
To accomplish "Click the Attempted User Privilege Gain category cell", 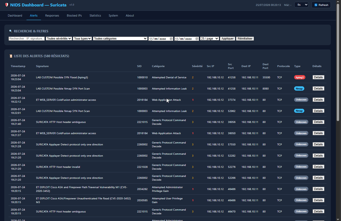I will coord(167,200).
